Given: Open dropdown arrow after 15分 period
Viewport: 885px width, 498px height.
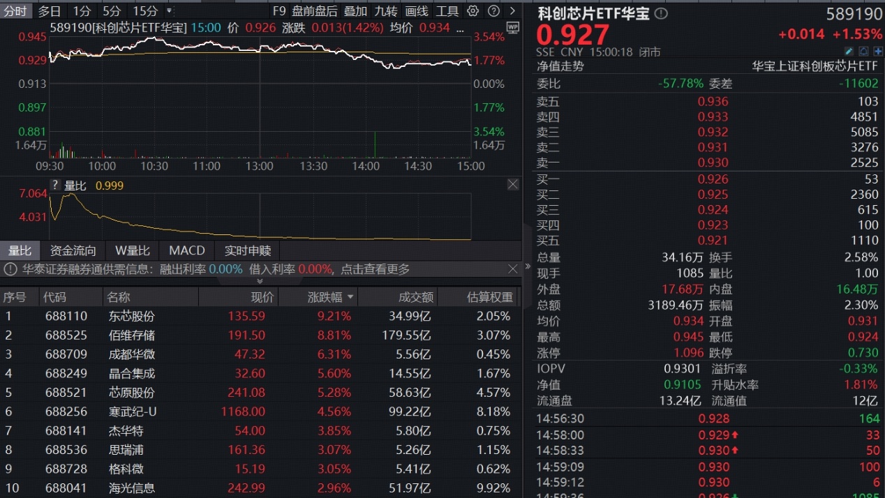Looking at the screenshot, I should point(170,11).
